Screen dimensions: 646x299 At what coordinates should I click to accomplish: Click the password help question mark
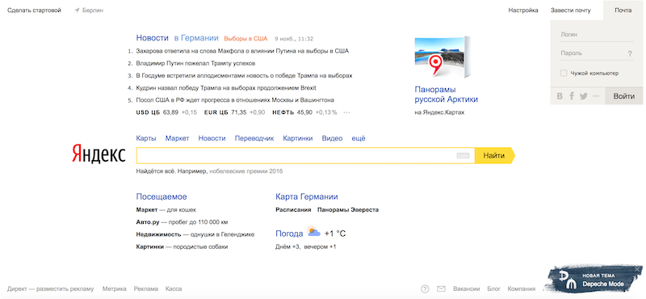pyautogui.click(x=630, y=53)
